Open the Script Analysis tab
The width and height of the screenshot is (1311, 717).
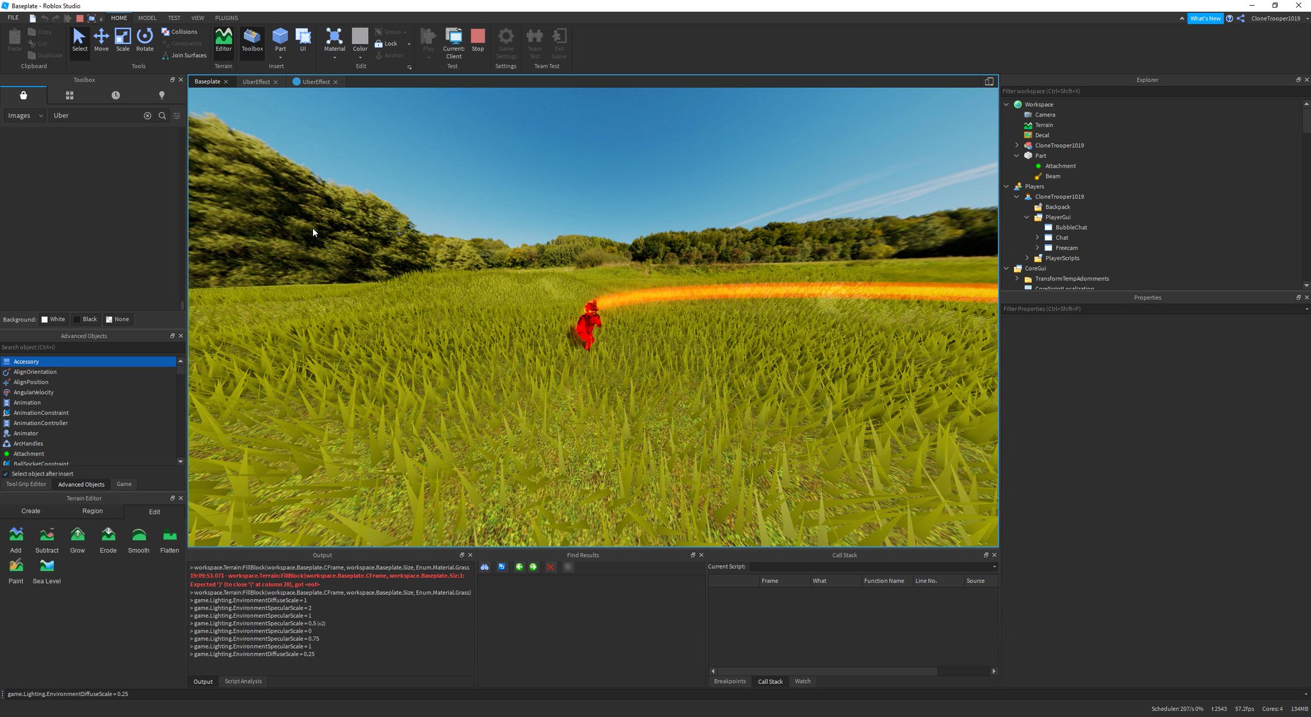coord(243,681)
